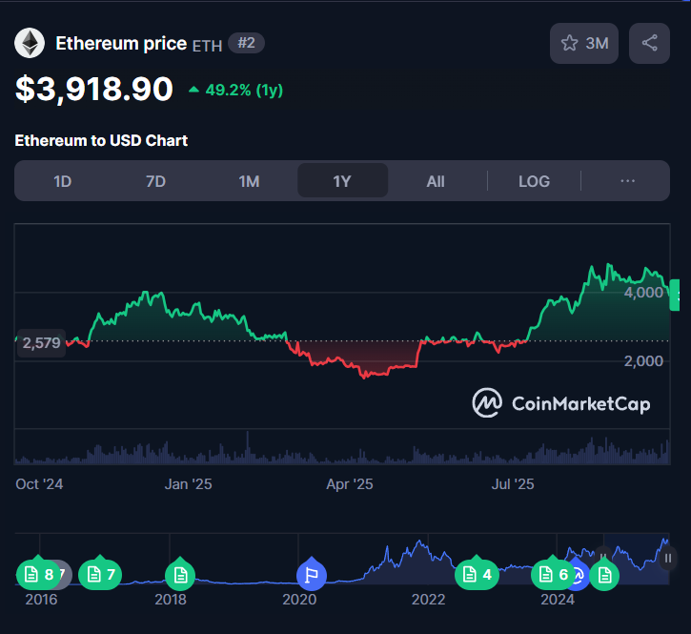Open the news marker with 4 items

click(x=476, y=574)
